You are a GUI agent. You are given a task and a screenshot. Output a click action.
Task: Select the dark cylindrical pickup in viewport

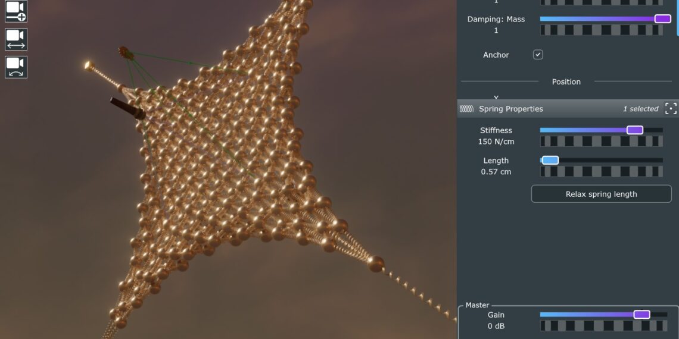tap(127, 108)
